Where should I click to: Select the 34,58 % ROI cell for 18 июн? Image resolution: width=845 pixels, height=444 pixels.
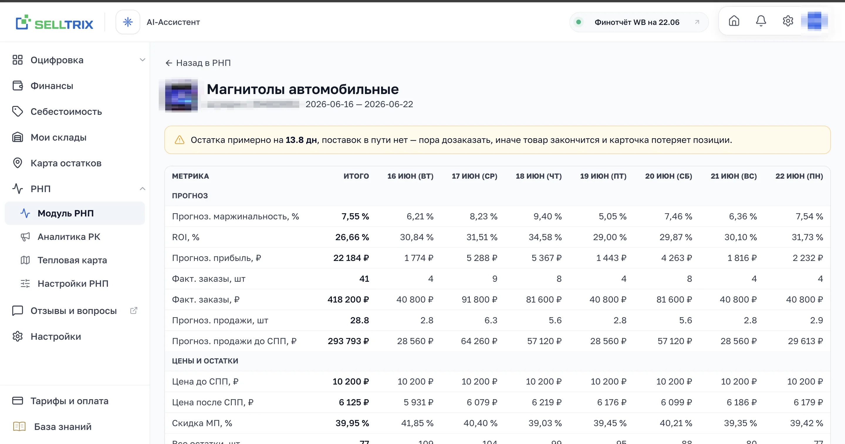pyautogui.click(x=545, y=237)
